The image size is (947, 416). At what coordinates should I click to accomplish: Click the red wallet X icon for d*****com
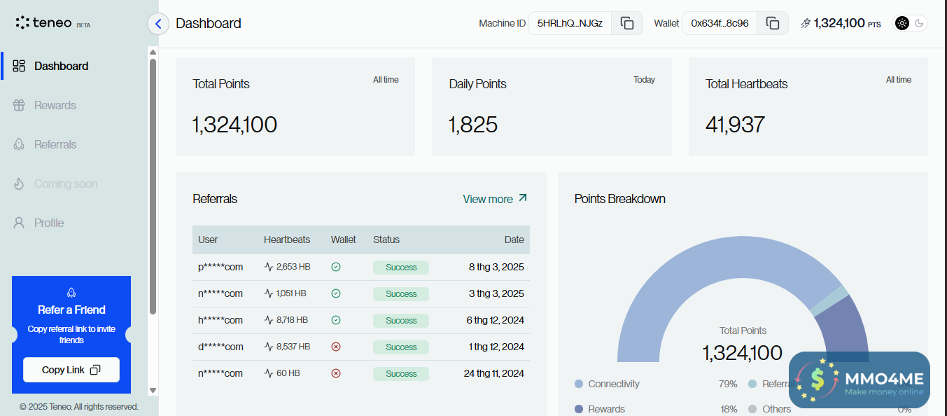(x=336, y=347)
